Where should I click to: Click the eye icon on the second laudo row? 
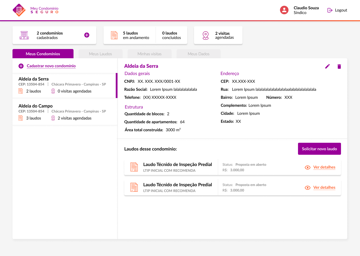point(307,188)
